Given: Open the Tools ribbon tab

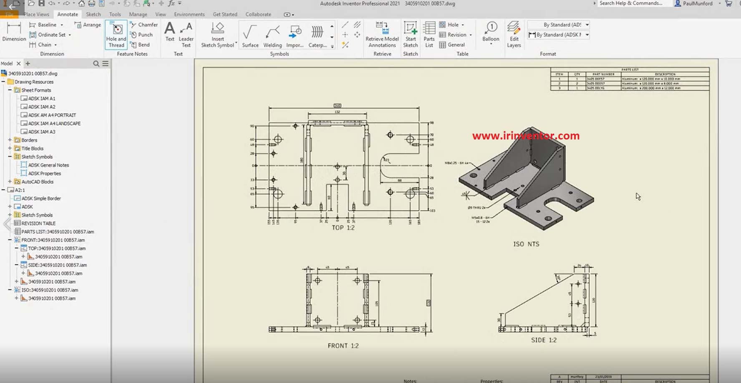Looking at the screenshot, I should (x=115, y=14).
